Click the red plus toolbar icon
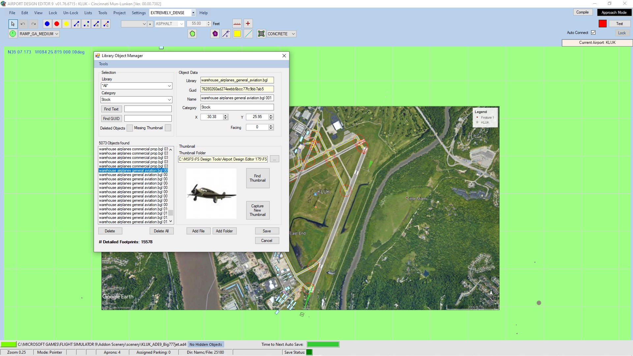This screenshot has width=633, height=356. click(x=248, y=24)
